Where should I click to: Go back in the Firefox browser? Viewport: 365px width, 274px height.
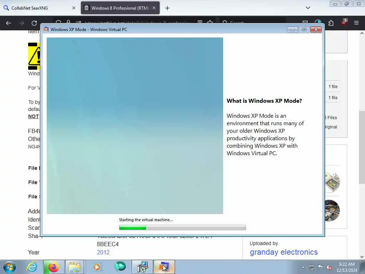coord(9,23)
